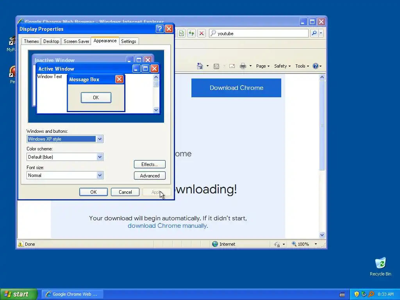Click the blue Search magnifier button
400x300 pixels.
(x=314, y=33)
